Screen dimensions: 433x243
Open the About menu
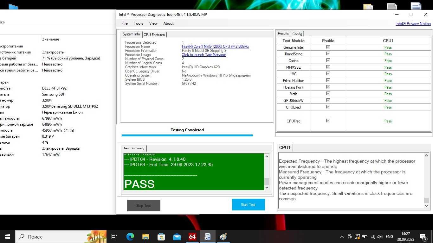click(168, 23)
